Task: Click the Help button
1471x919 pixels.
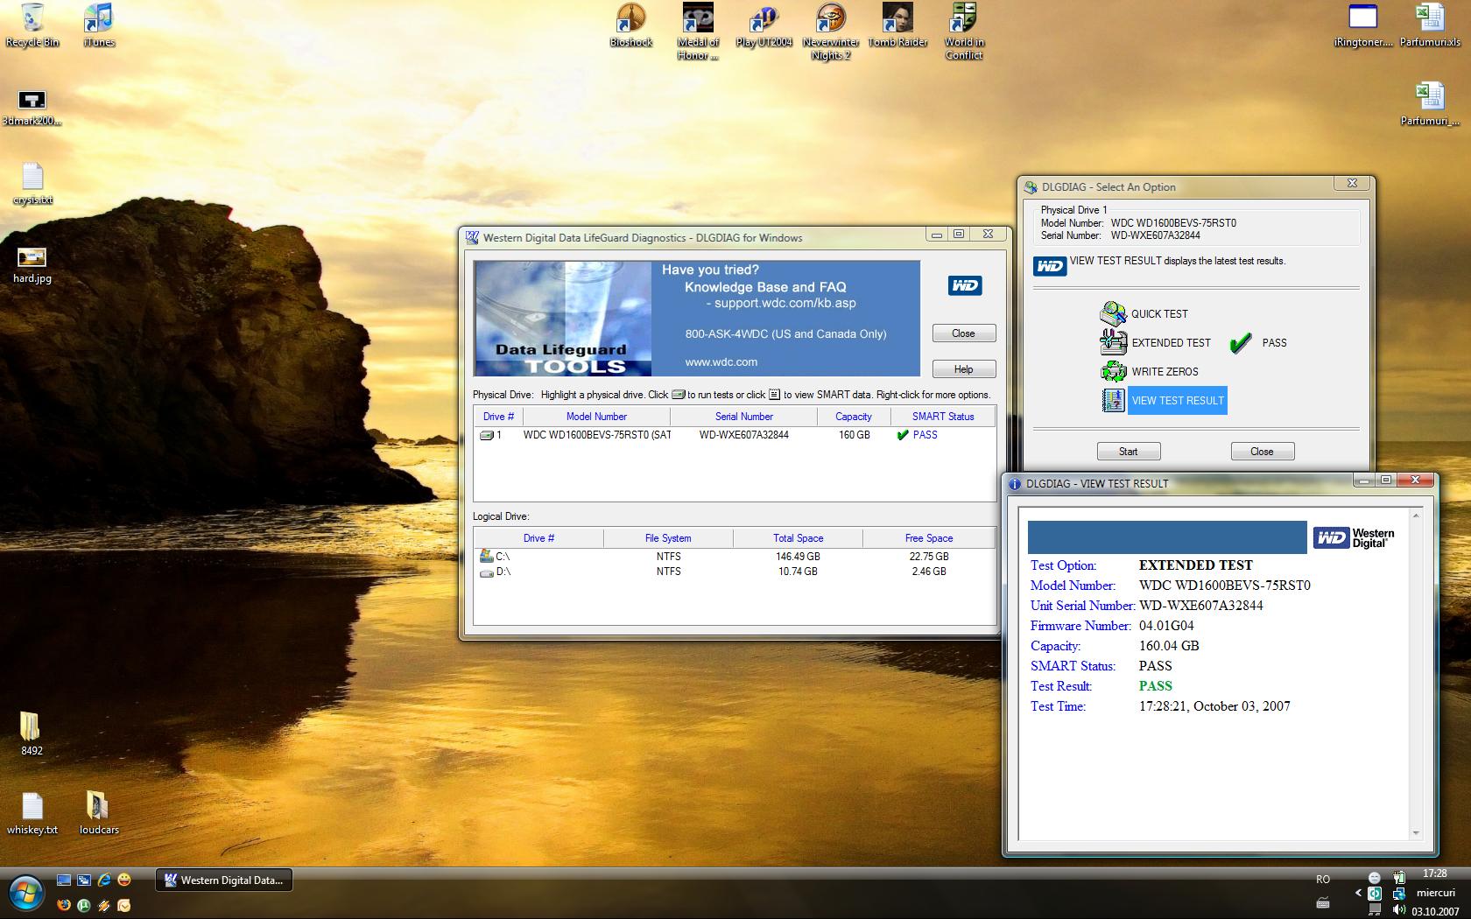Action: (x=963, y=369)
